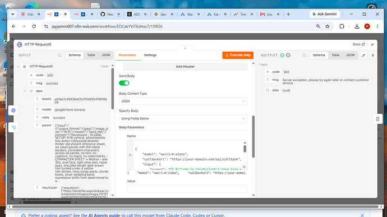This screenshot has height=217, width=387.
Task: Dismiss the coding agent banner
Action: [362, 215]
